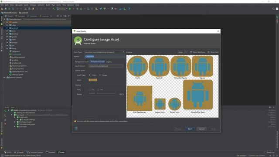
Task: Collapse the MatheMechanic root project node
Action: 4,19
